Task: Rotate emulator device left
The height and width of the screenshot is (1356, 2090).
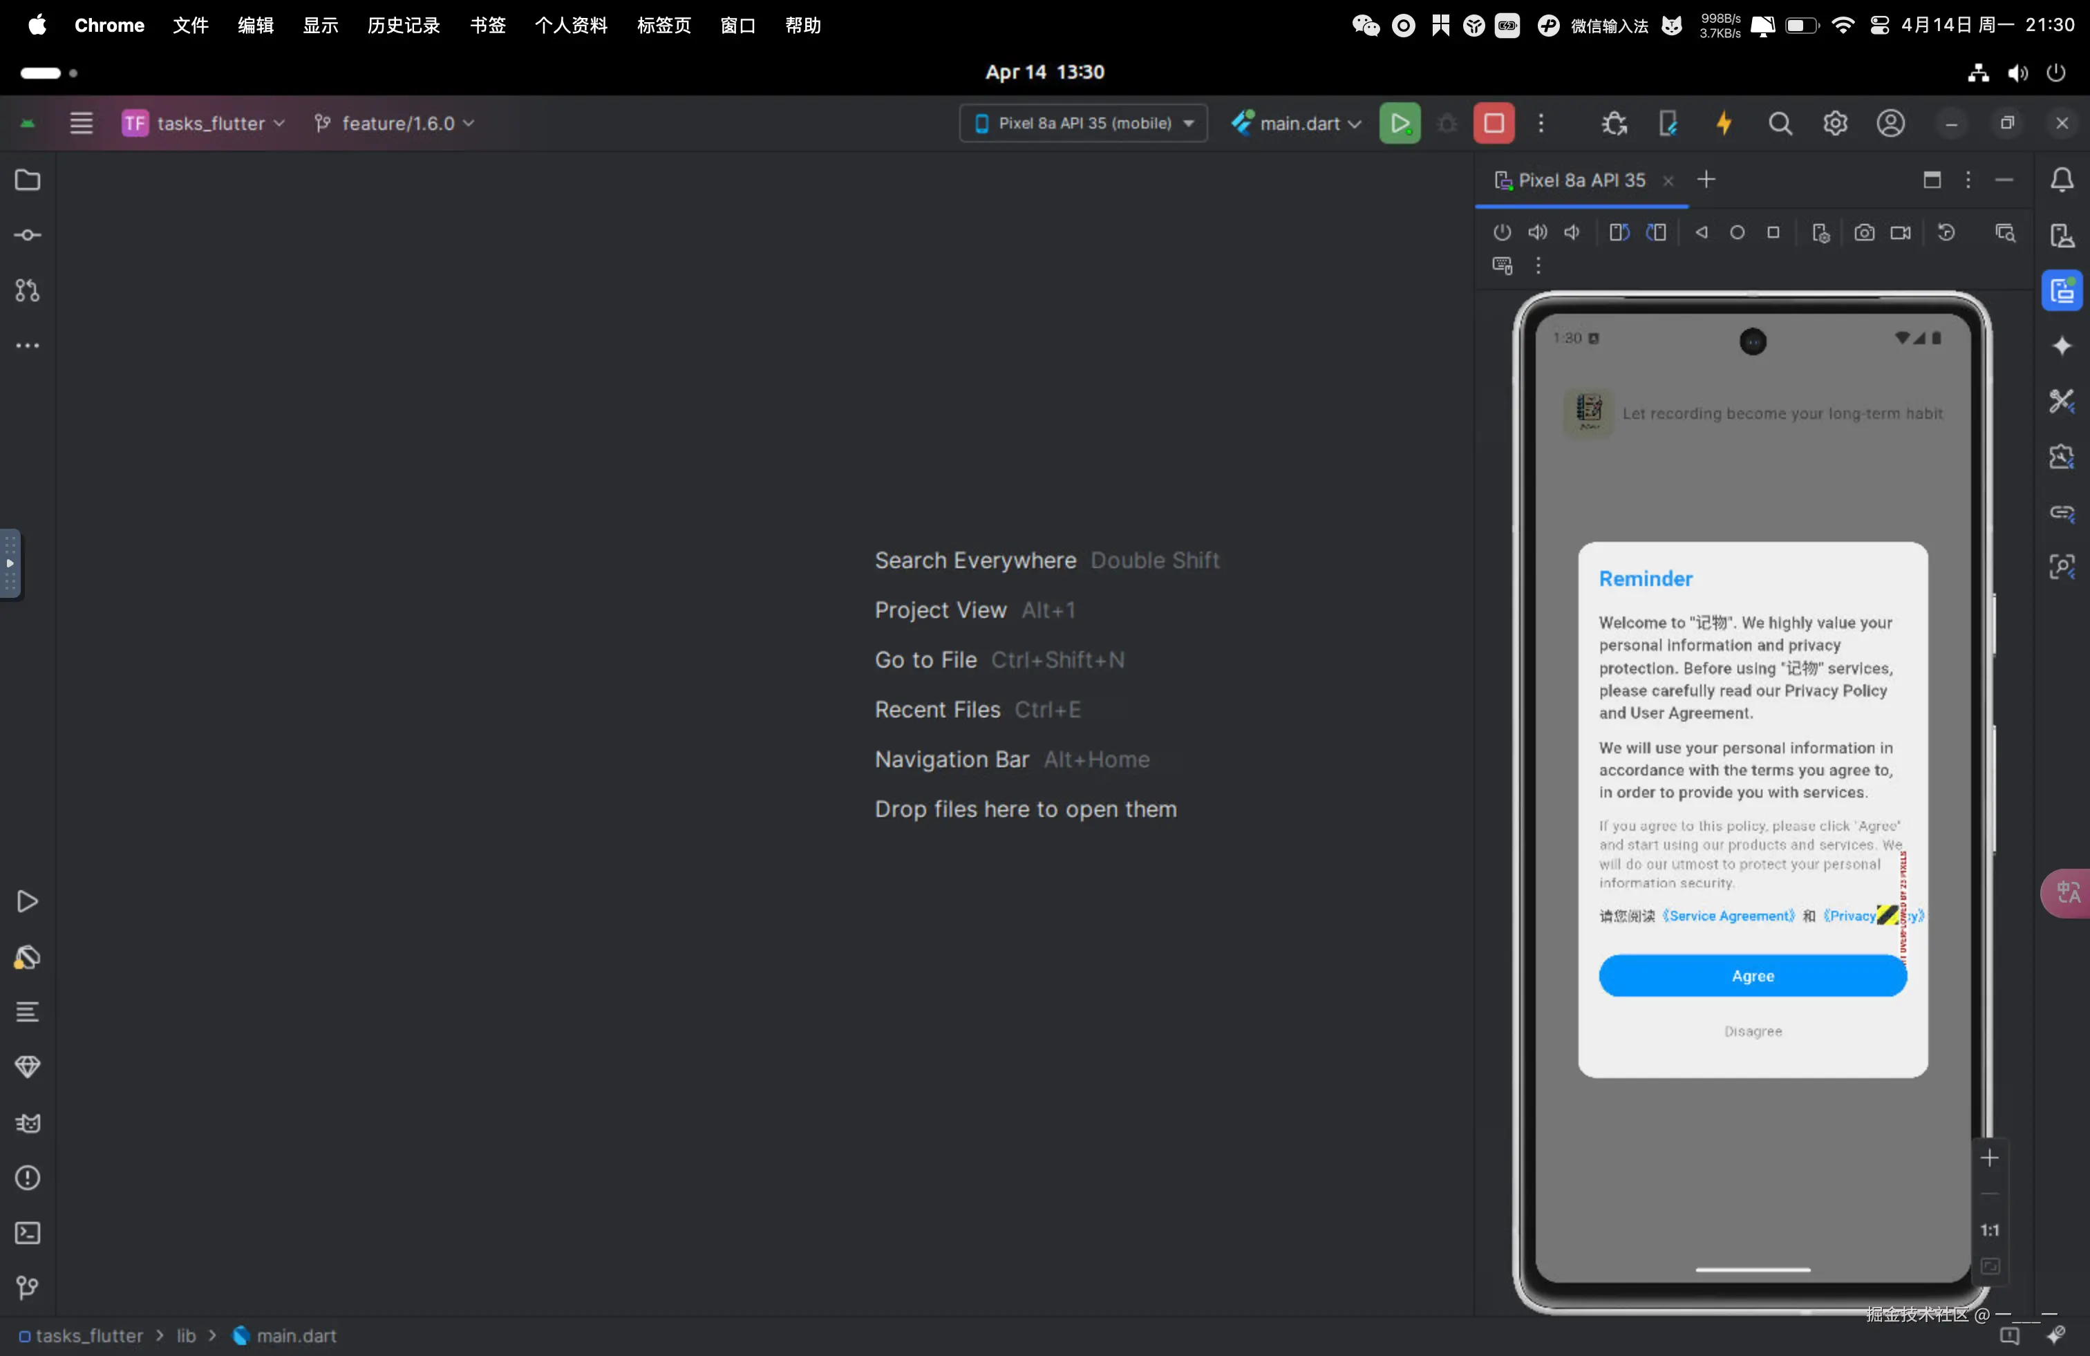Action: pos(1619,233)
